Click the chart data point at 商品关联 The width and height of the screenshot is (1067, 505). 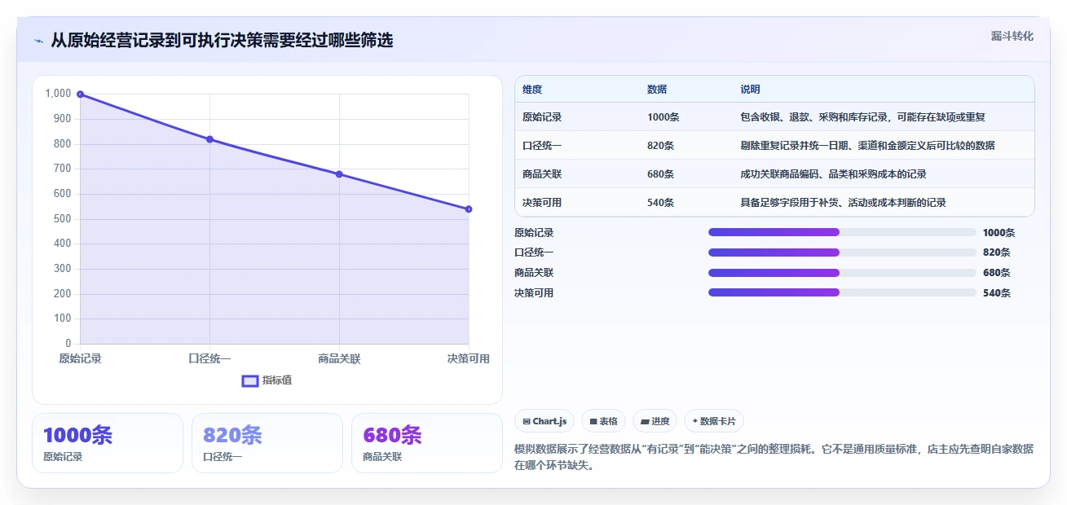[339, 174]
